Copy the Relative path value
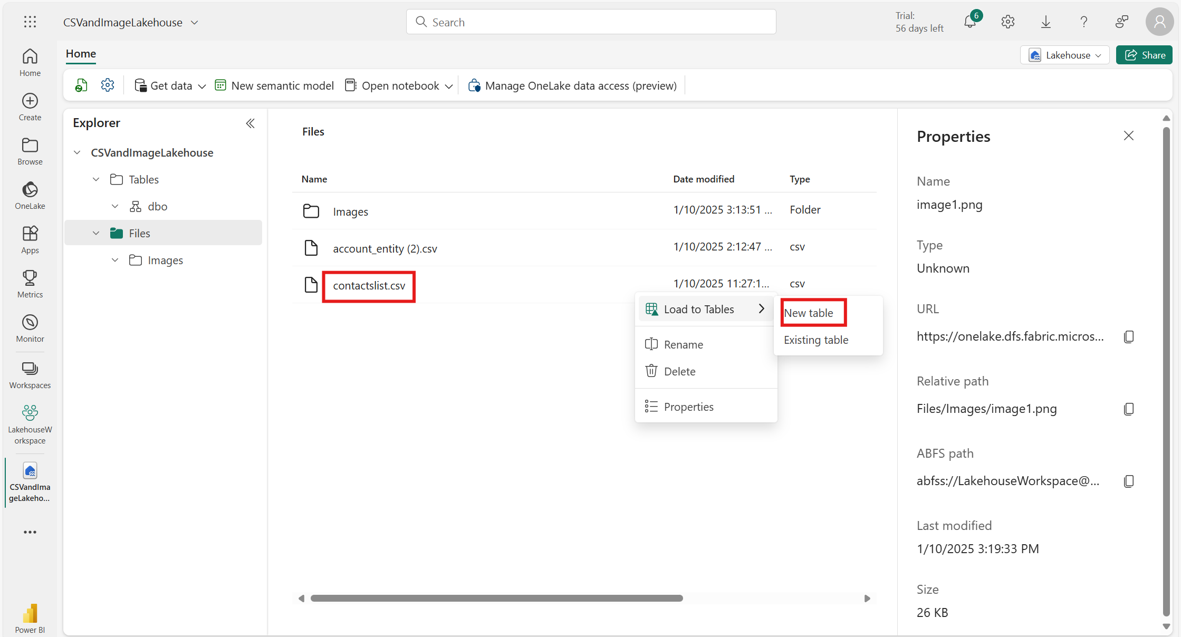 coord(1128,409)
